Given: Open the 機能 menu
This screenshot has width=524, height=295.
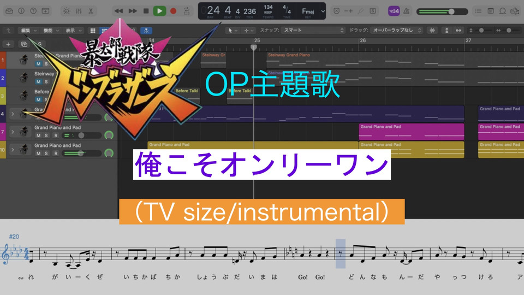Looking at the screenshot, I should [51, 31].
